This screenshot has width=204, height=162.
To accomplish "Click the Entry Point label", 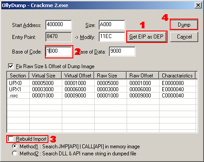I will click(x=24, y=37).
